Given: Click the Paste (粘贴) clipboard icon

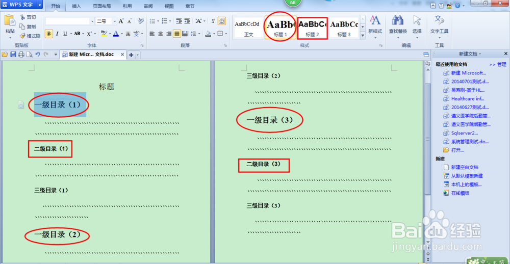Looking at the screenshot, I should pos(10,20).
